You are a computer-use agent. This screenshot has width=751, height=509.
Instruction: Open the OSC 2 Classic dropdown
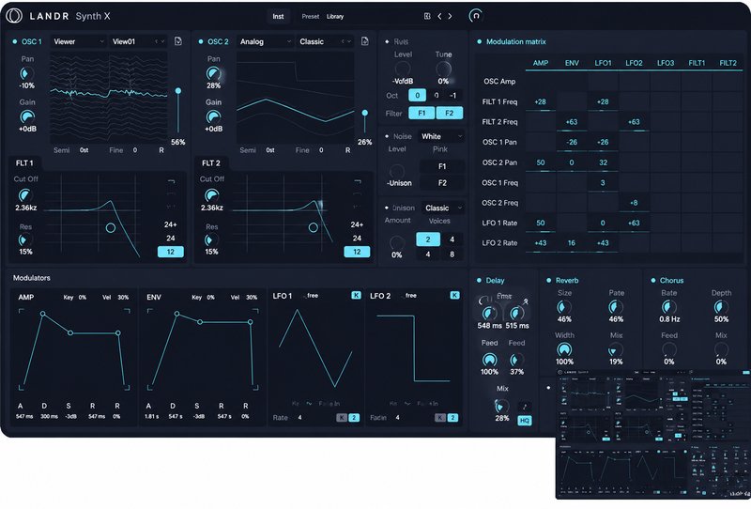point(325,41)
